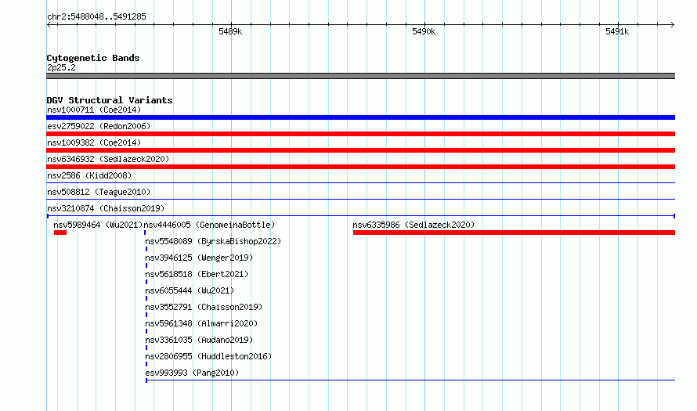Select nsv3361035 (Audano2019) label
Viewport: 697px width, 411px height.
tap(199, 340)
